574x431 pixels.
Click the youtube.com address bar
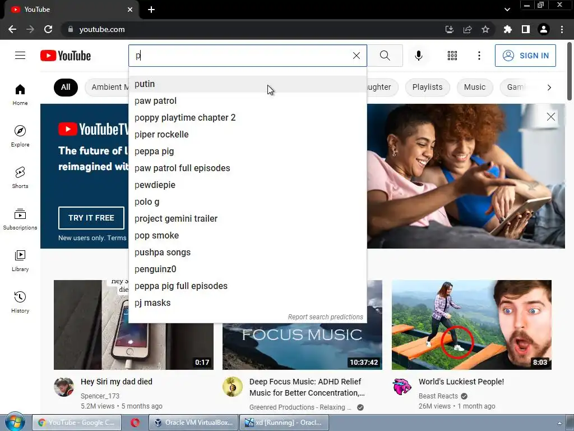253,29
